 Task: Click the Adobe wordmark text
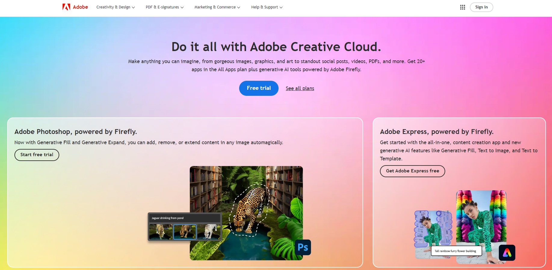tap(80, 7)
